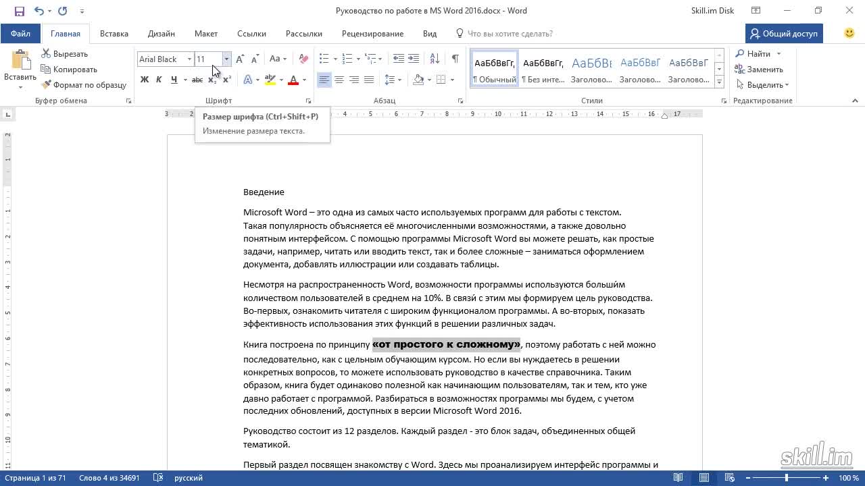Apply red font color
This screenshot has height=486, width=865.
293,80
